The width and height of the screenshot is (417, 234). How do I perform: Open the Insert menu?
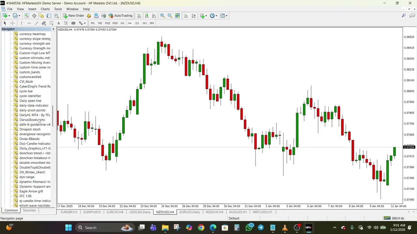pyautogui.click(x=32, y=9)
